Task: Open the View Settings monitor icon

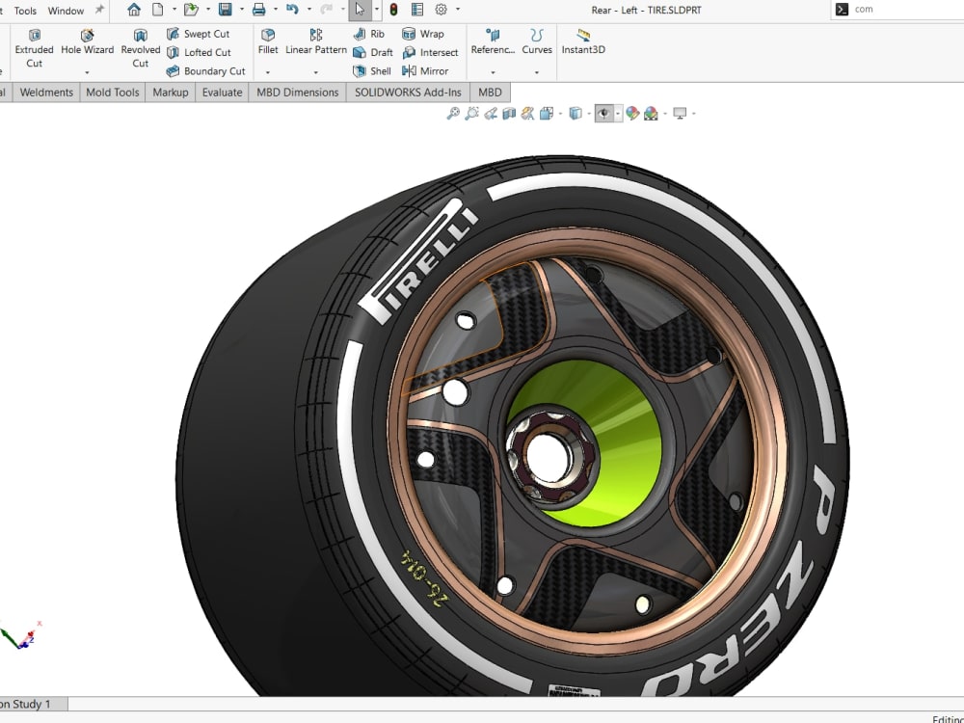Action: tap(680, 113)
